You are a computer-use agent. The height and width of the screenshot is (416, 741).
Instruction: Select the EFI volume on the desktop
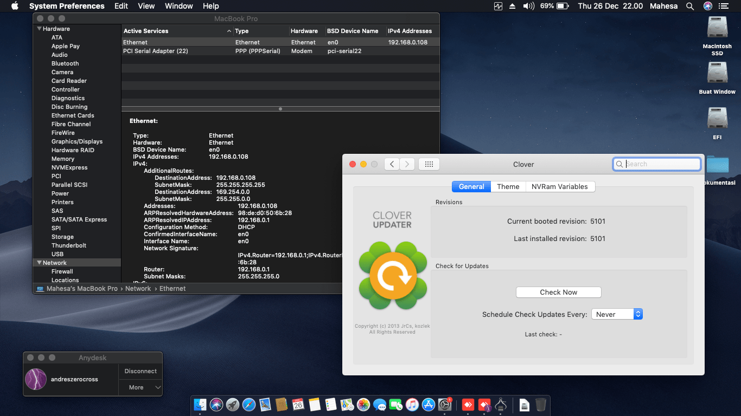coord(717,123)
